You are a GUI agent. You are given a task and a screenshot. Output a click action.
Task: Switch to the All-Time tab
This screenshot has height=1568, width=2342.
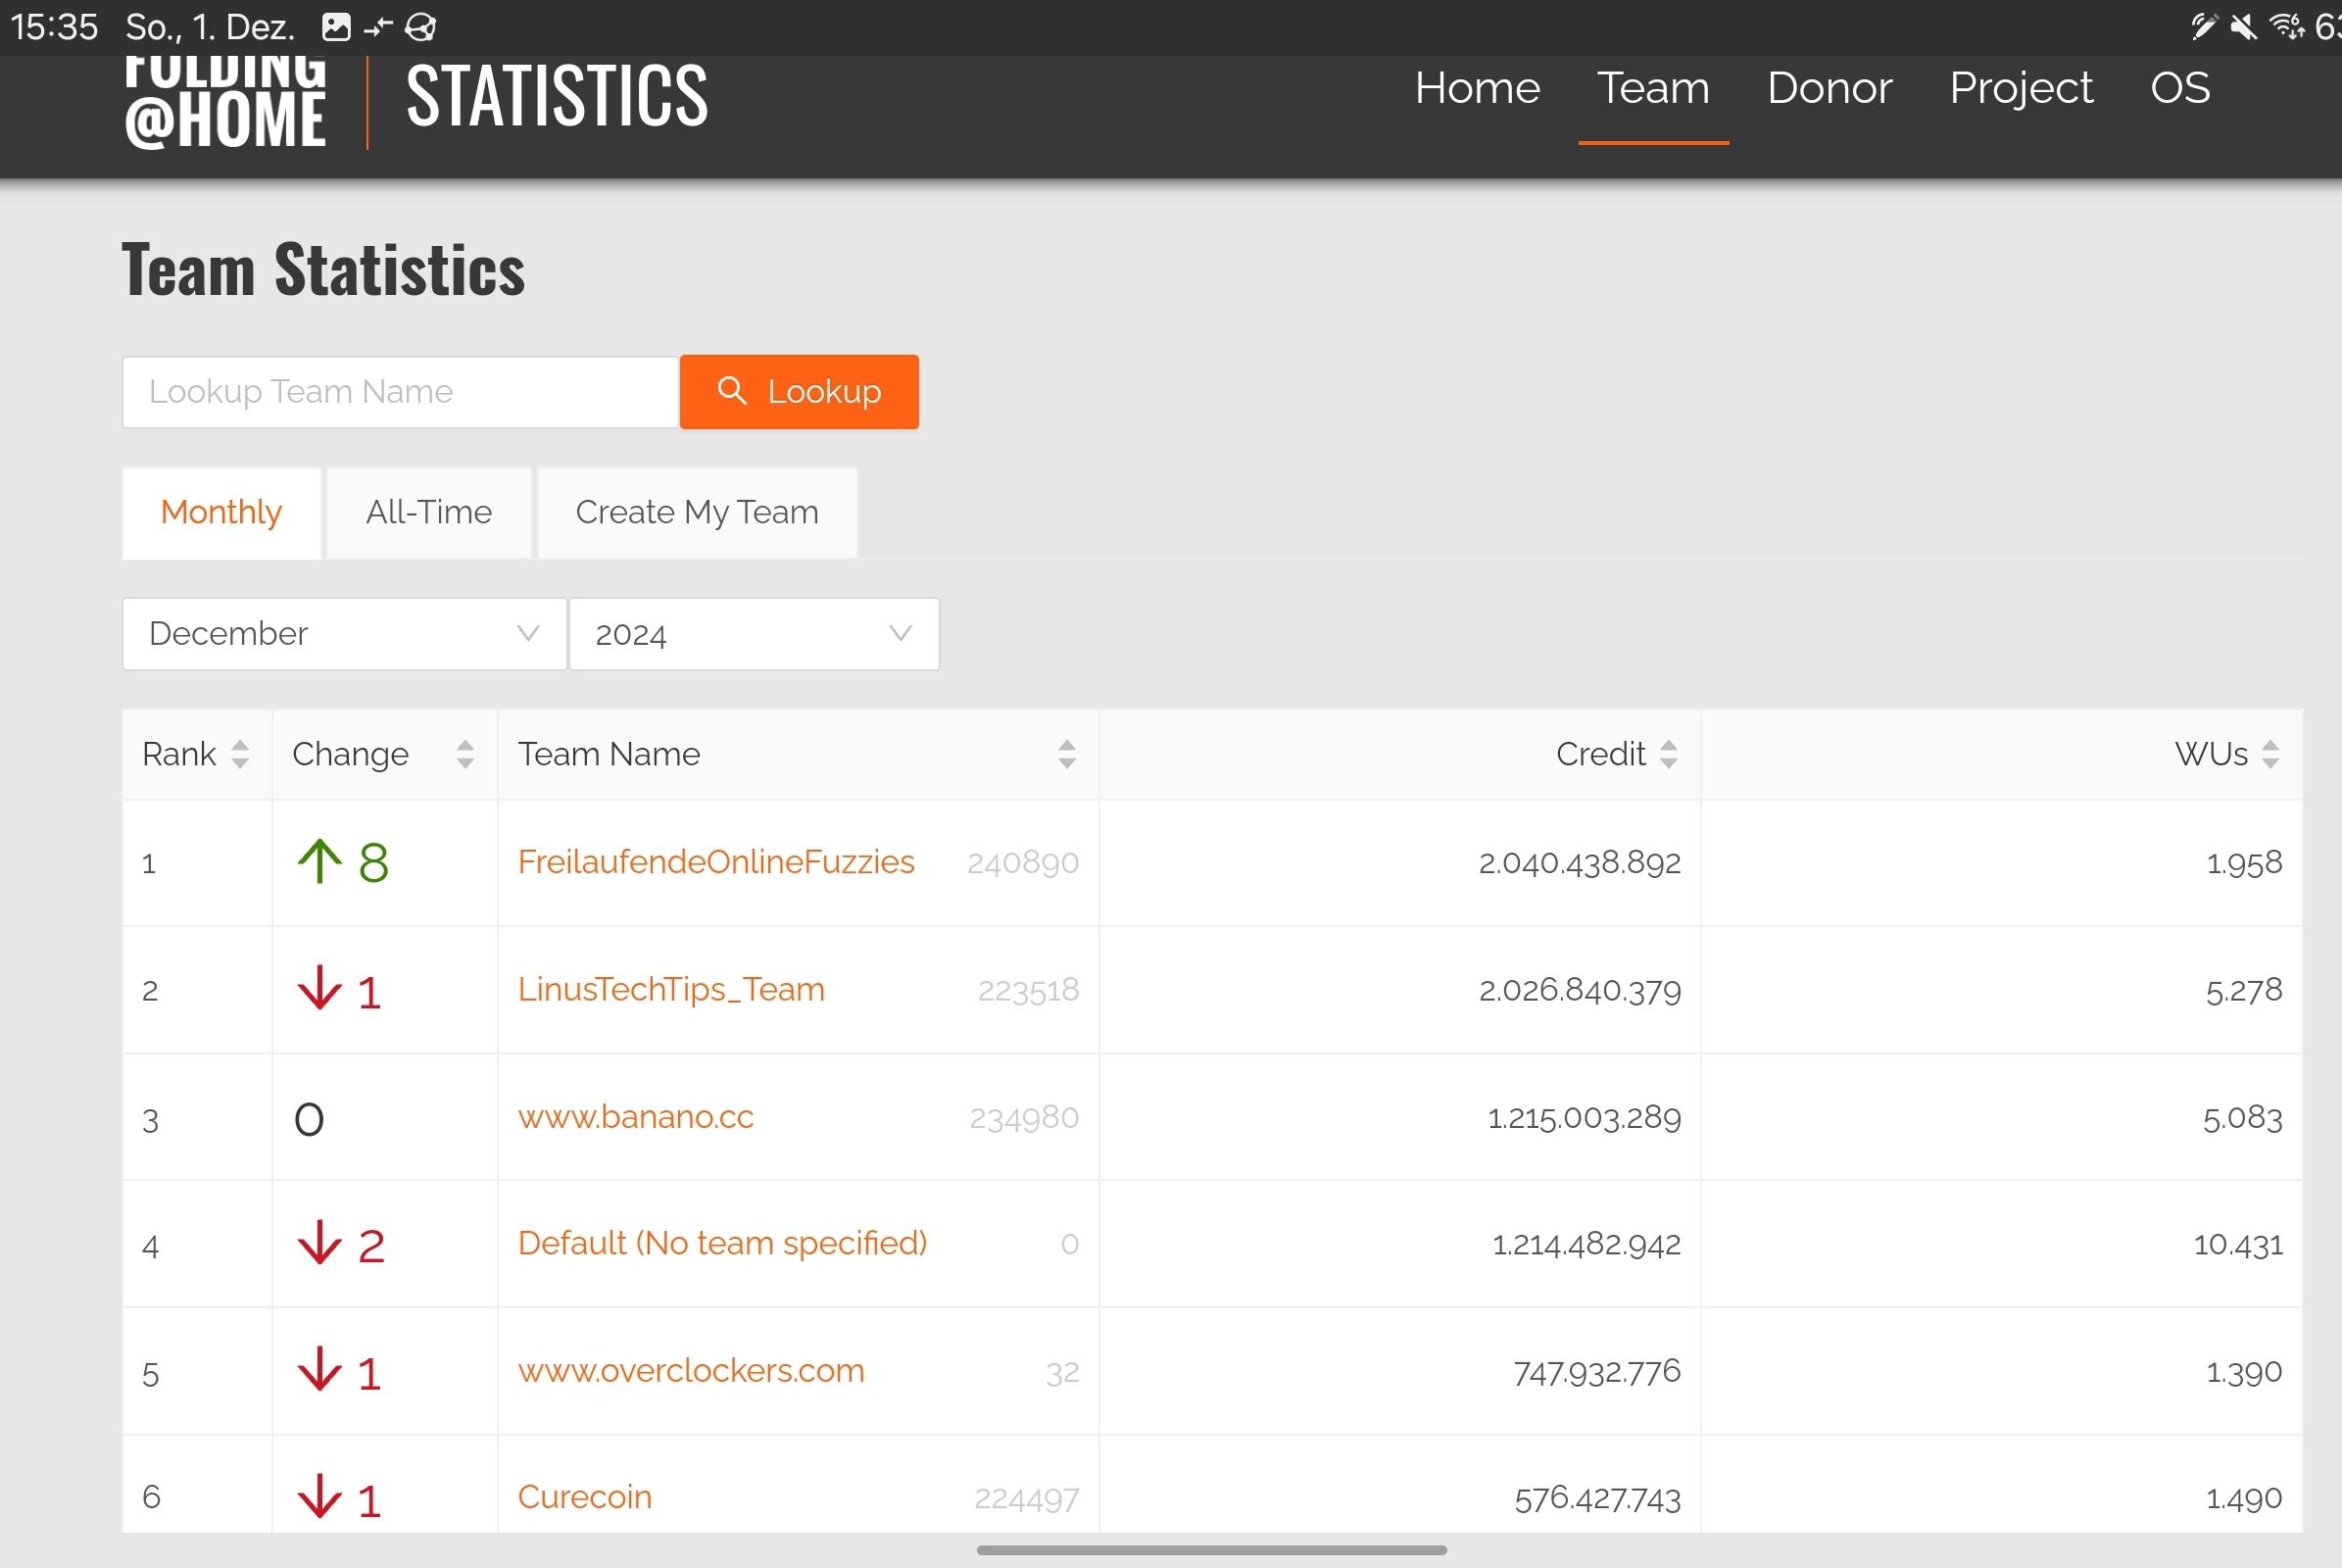[429, 512]
